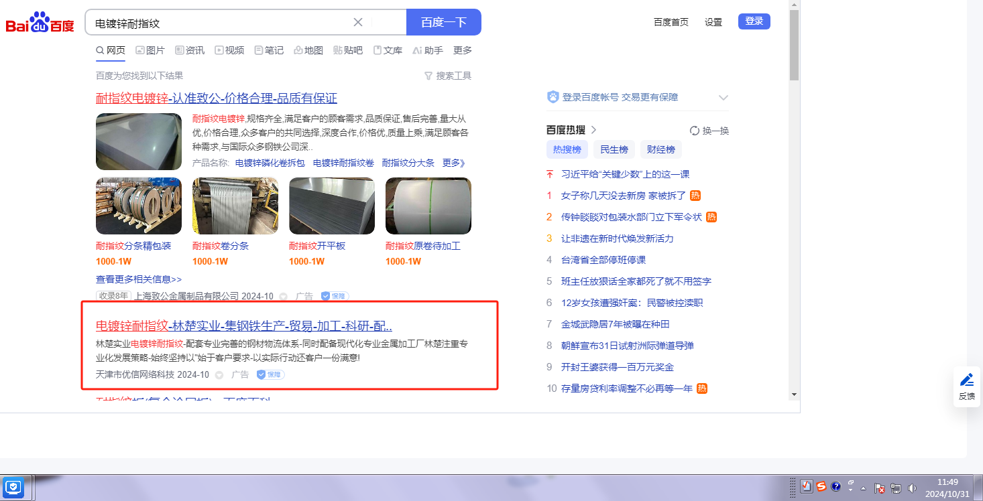Open dropdown arrow after 上海致公金属制品有限公司 2024-10
Viewport: 983px width, 501px height.
coord(284,296)
